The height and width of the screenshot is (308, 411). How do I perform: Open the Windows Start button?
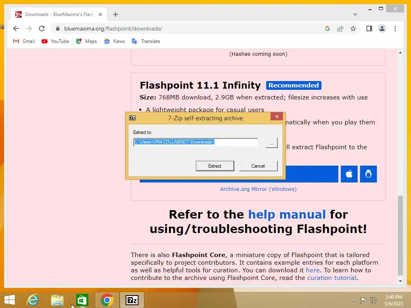point(10,300)
